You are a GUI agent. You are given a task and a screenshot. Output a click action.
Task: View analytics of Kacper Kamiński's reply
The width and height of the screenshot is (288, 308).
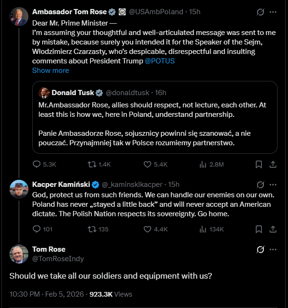coord(204,229)
